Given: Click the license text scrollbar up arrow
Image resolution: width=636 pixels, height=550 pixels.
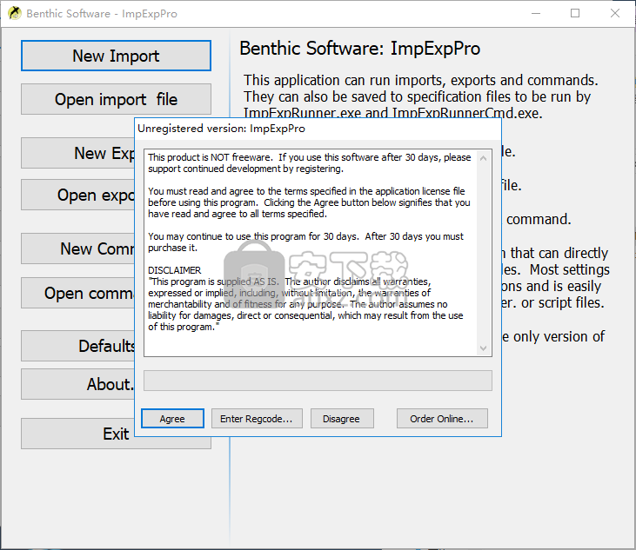Looking at the screenshot, I should (483, 158).
